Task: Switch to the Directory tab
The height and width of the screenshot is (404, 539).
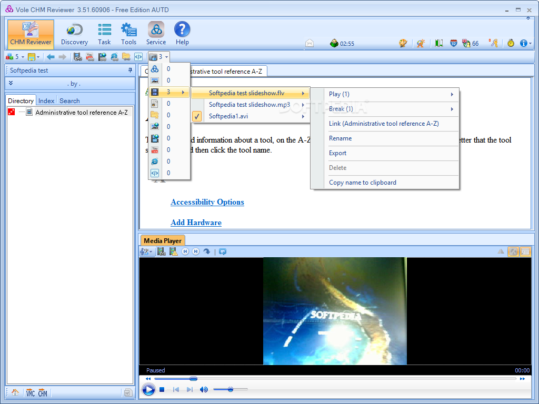Action: tap(21, 100)
